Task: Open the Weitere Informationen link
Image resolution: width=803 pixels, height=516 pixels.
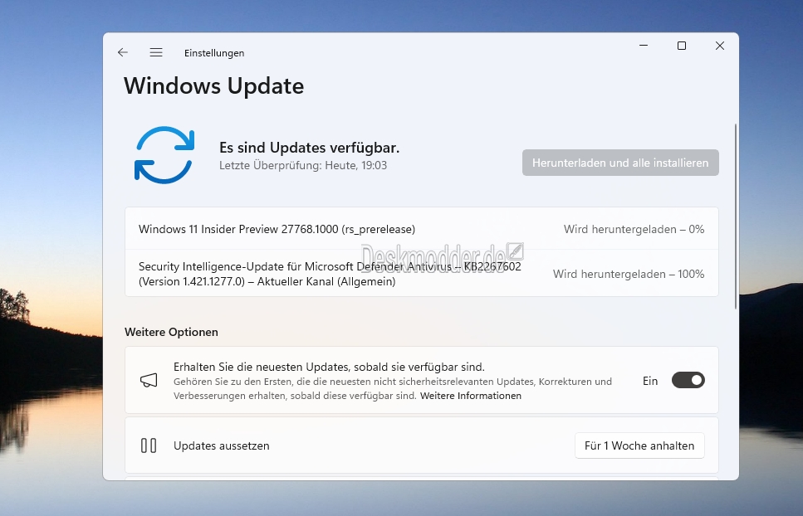Action: pos(471,397)
